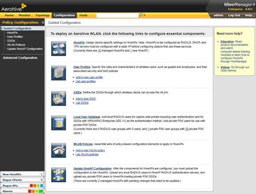The image size is (256, 194).
Task: Click the Update HiveAP Configuration arrows icon
Action: tap(58, 174)
